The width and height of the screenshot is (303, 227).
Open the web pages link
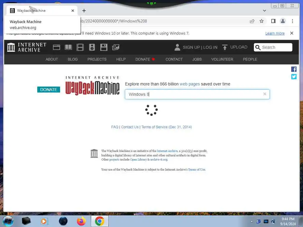point(190,84)
